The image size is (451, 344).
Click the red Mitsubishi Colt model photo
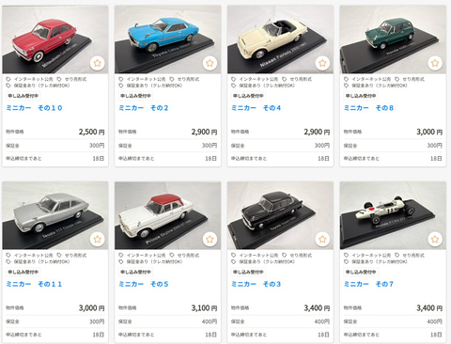pos(55,39)
